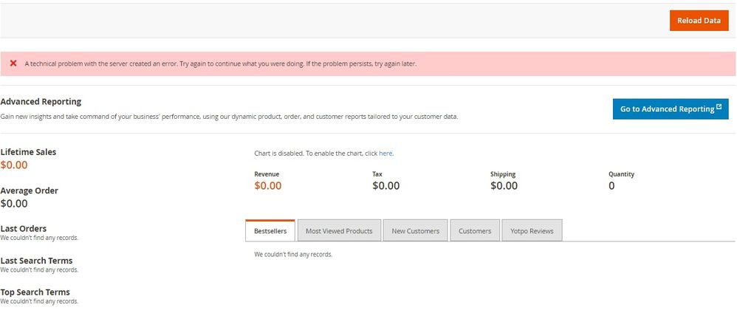The image size is (737, 316).
Task: Click the Reload Data button
Action: coord(699,21)
